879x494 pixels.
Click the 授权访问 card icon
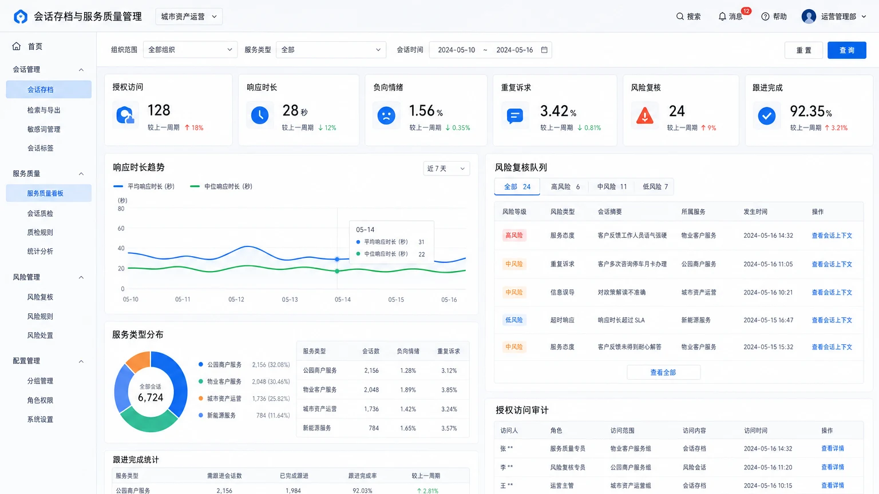(x=125, y=115)
